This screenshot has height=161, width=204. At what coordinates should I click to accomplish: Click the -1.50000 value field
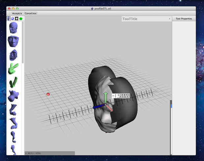point(121,96)
